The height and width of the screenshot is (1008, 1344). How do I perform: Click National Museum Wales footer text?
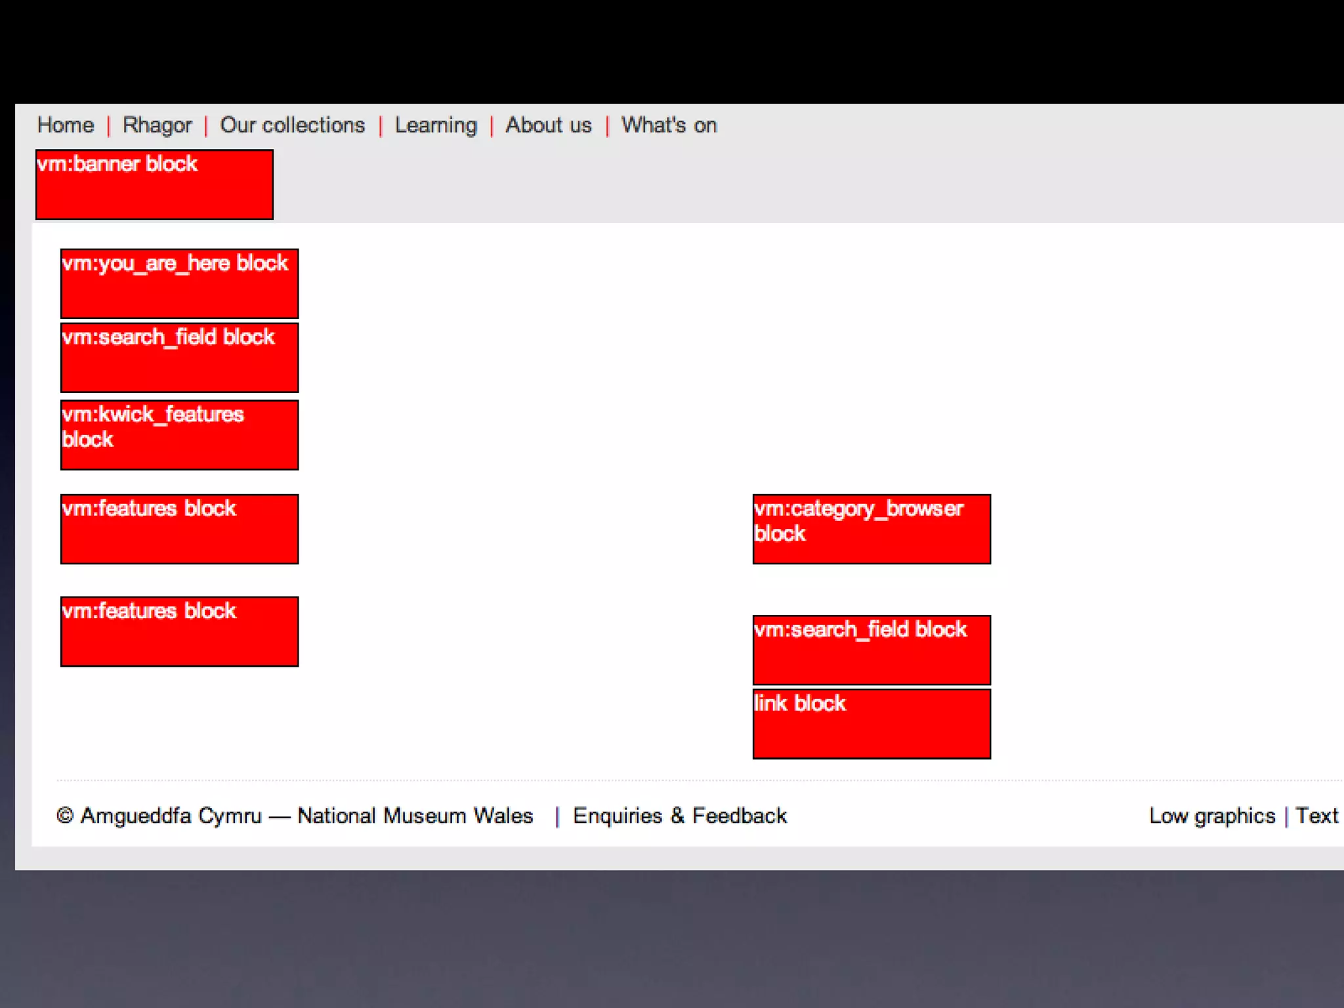coord(415,816)
